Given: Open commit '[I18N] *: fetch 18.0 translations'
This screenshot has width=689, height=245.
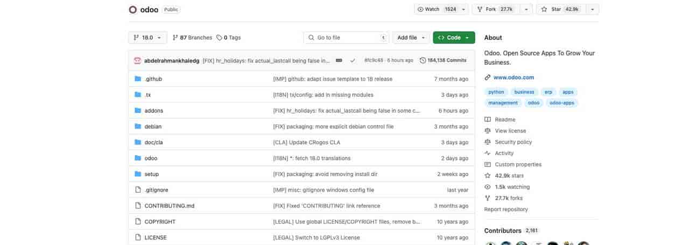Looking at the screenshot, I should tap(312, 158).
